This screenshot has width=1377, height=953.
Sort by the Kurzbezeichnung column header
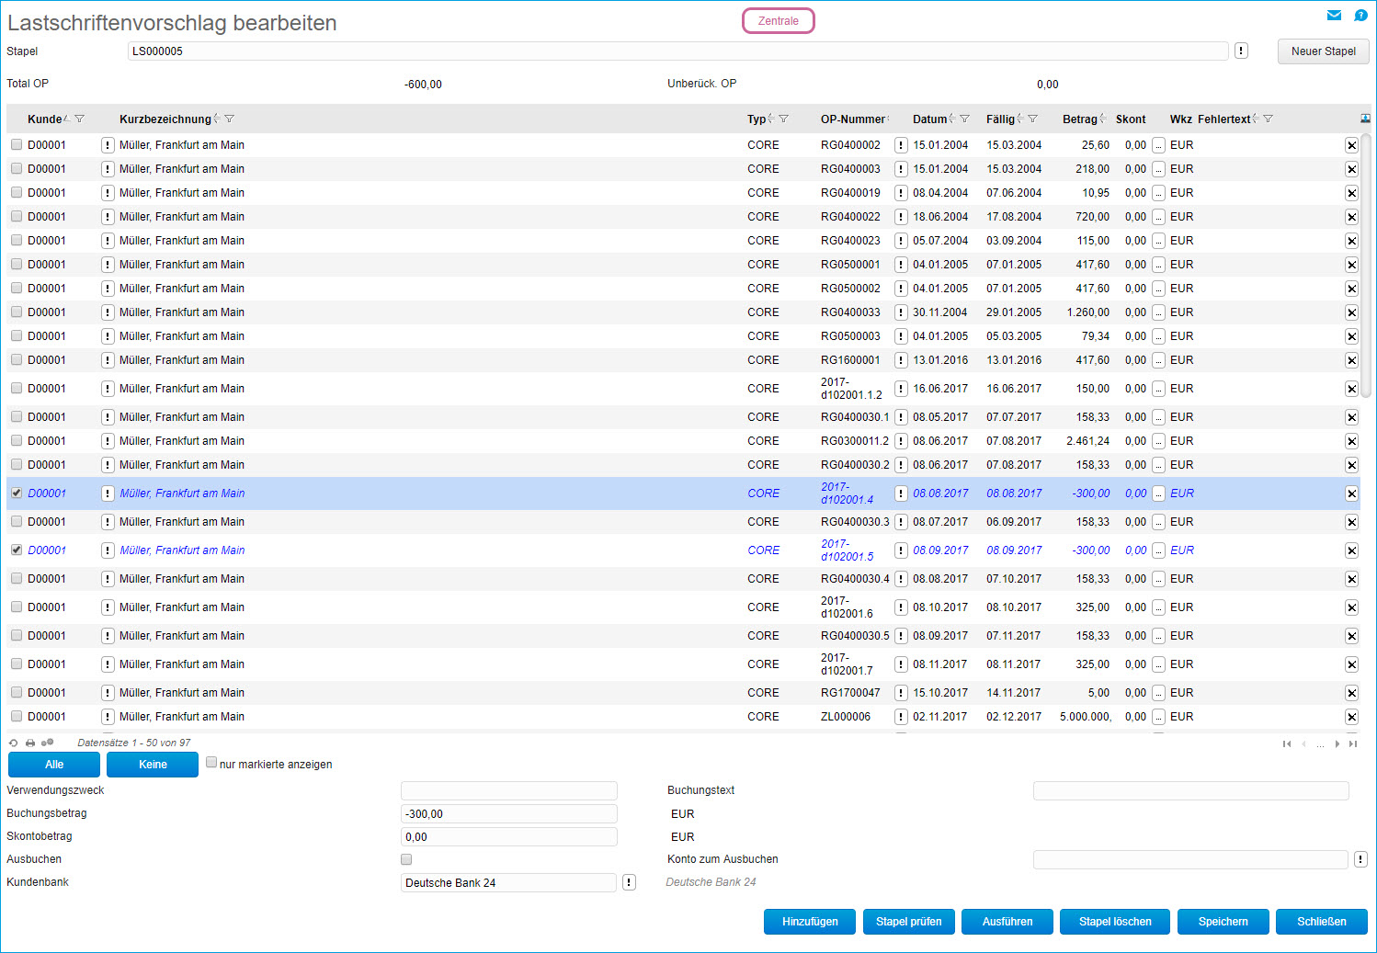tap(165, 119)
